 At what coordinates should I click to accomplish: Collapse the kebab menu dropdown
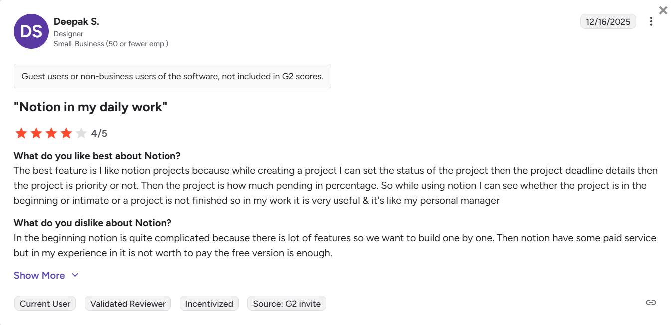651,21
